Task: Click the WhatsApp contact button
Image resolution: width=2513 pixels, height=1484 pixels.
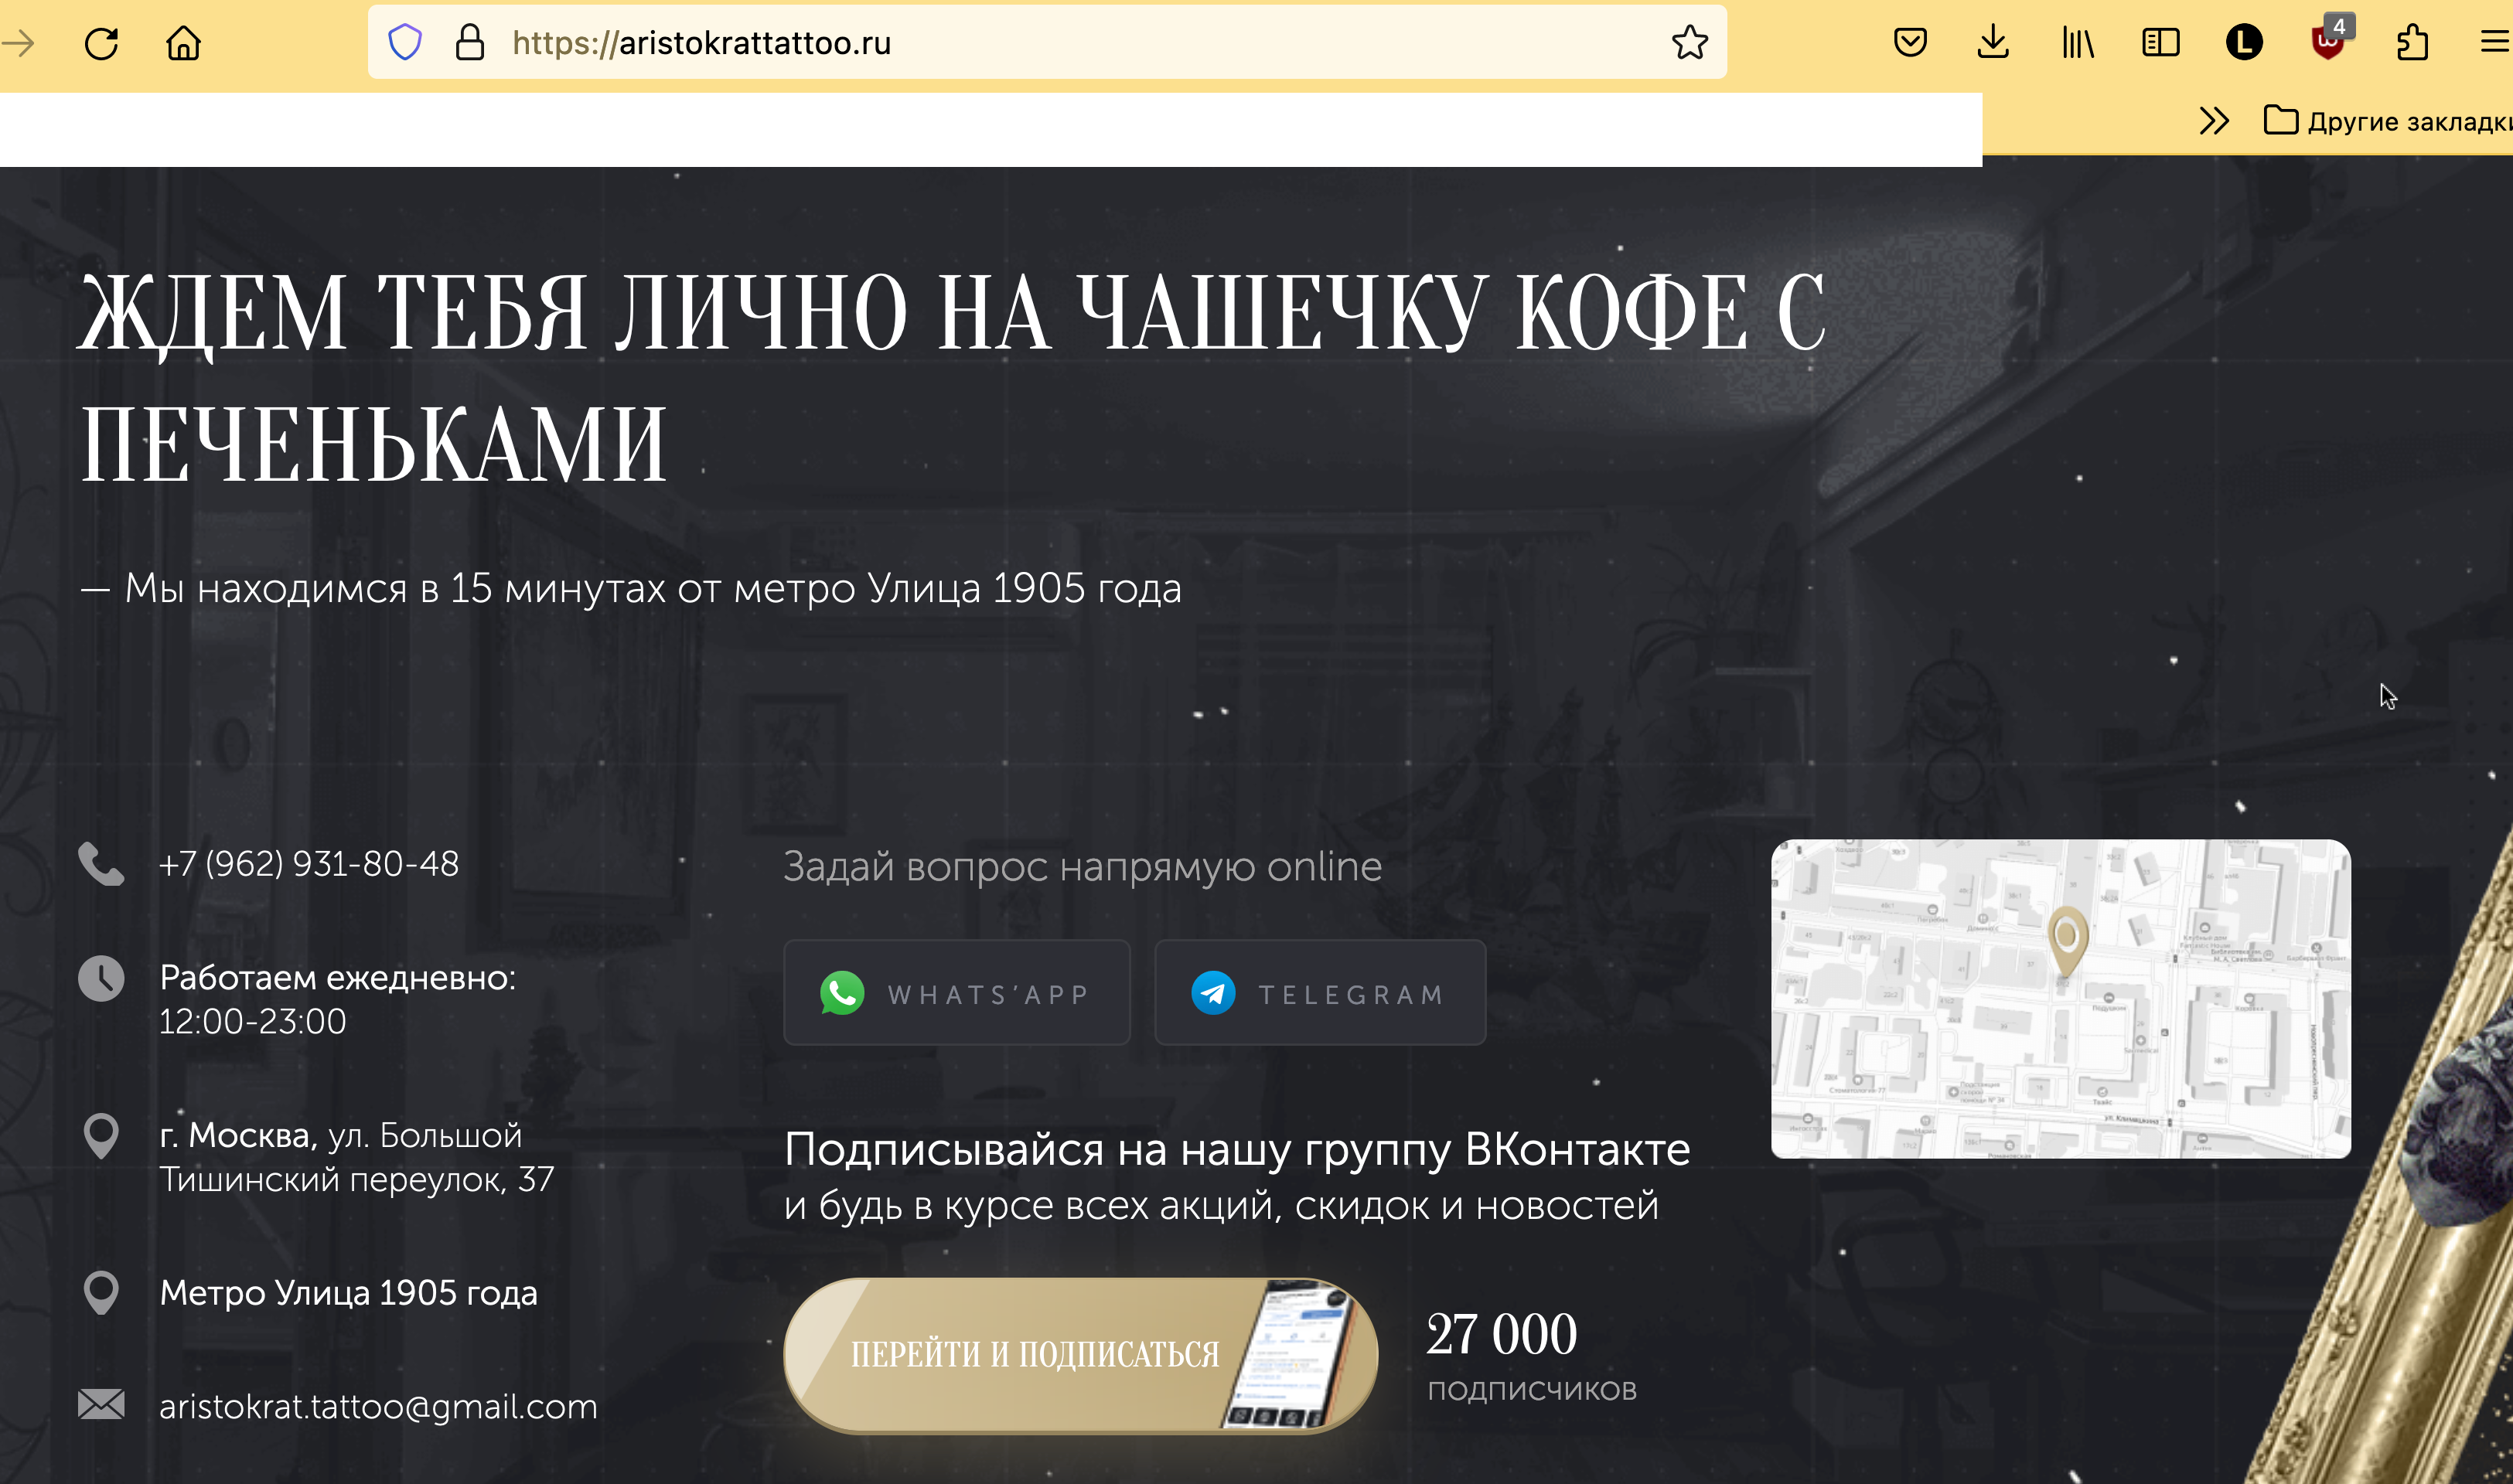Action: 956,993
